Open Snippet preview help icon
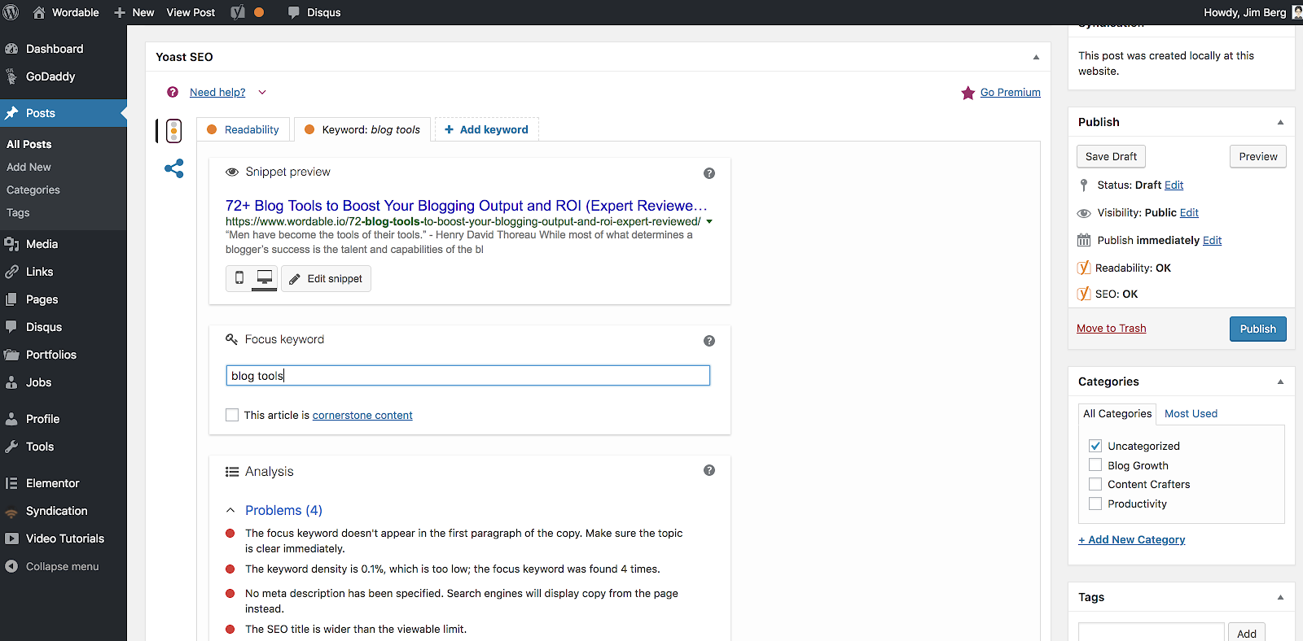 click(709, 173)
